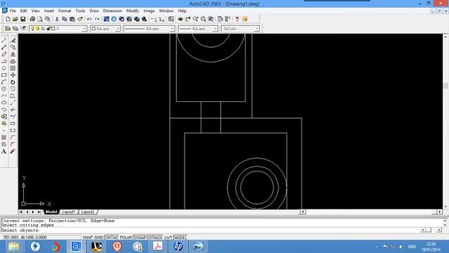Copy to clipboard using the toolbar icon
The height and width of the screenshot is (253, 449).
(65, 19)
